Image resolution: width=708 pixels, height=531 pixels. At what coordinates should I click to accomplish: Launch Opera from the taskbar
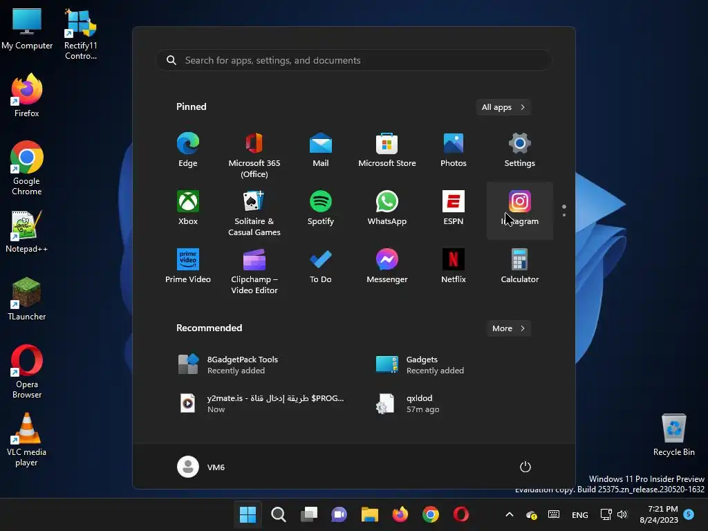pos(461,514)
